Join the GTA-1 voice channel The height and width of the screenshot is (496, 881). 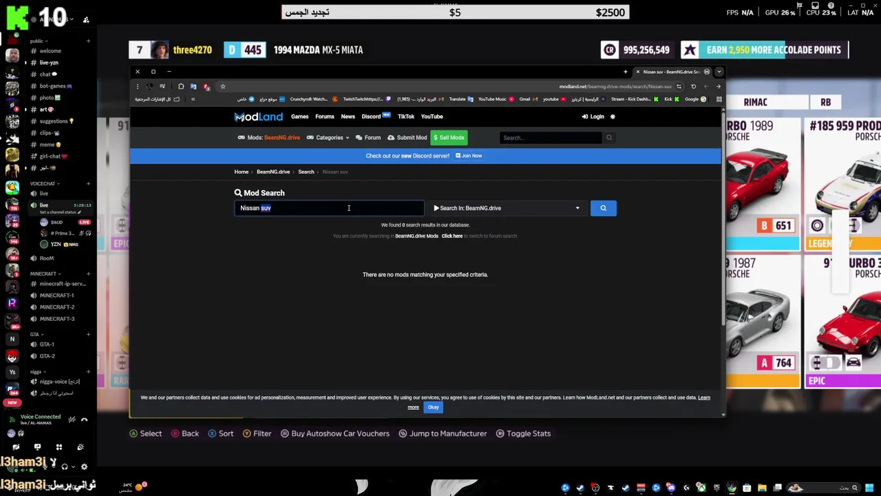[x=47, y=344]
